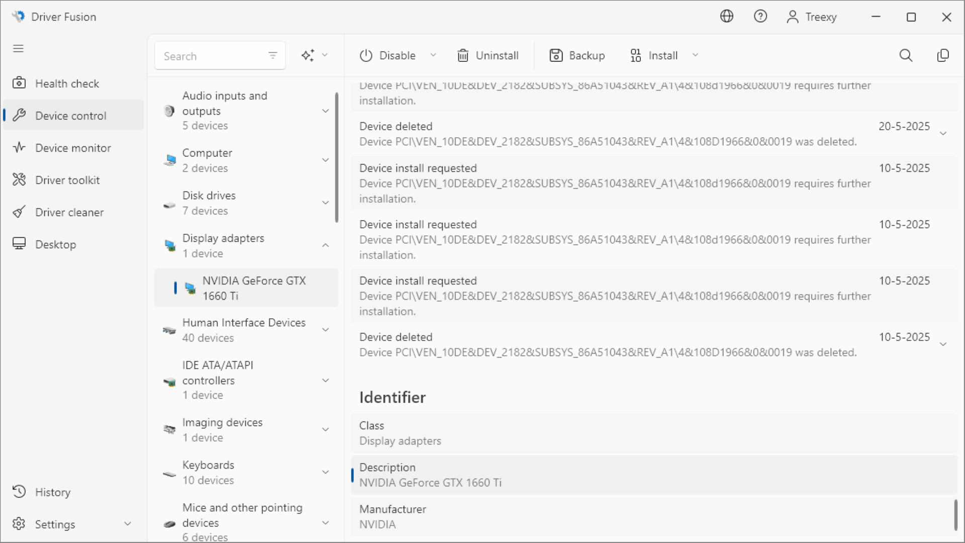Click the Backup button
This screenshot has height=543, width=965.
(x=576, y=55)
